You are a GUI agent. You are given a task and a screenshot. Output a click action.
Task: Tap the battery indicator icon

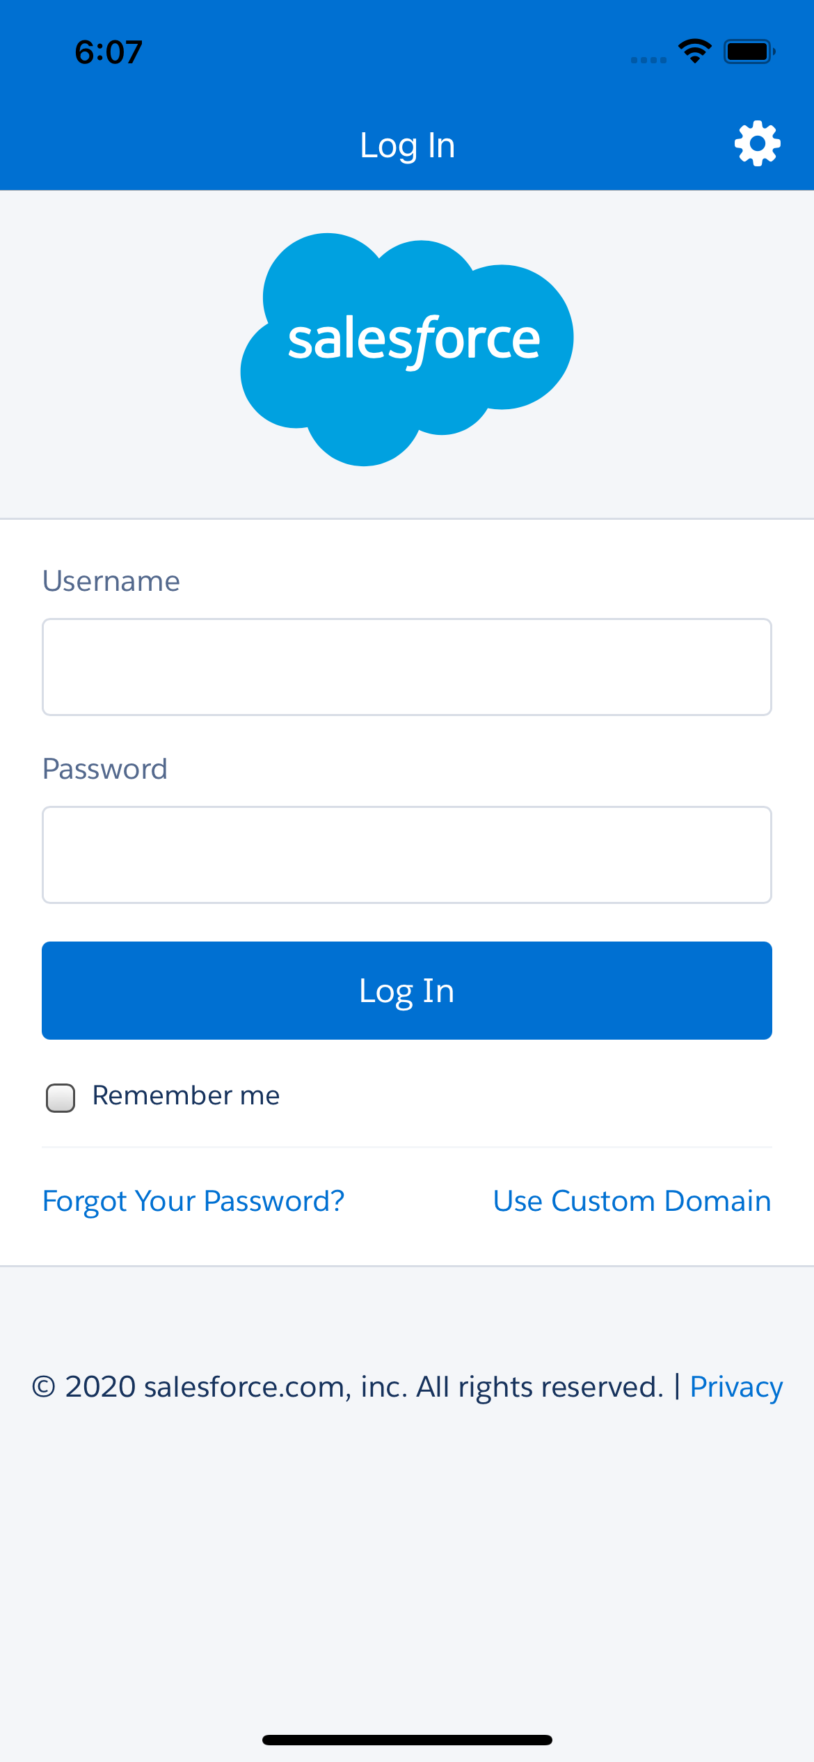click(749, 51)
